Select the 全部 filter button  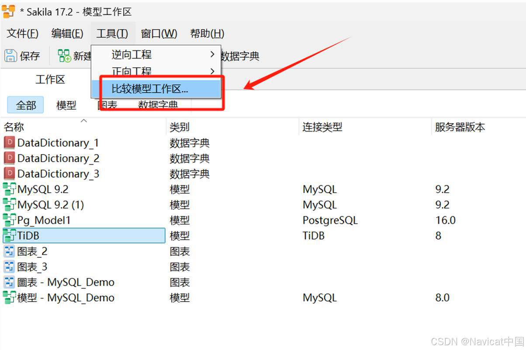(x=26, y=105)
